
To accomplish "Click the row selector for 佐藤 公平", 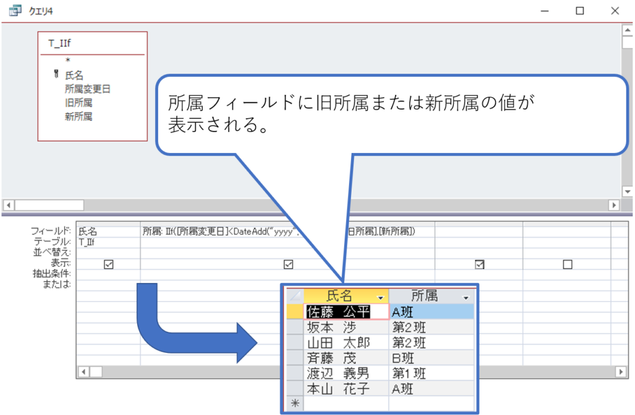I will (295, 312).
